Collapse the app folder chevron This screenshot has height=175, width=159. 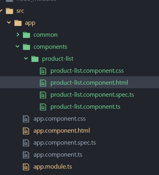pos(9,22)
